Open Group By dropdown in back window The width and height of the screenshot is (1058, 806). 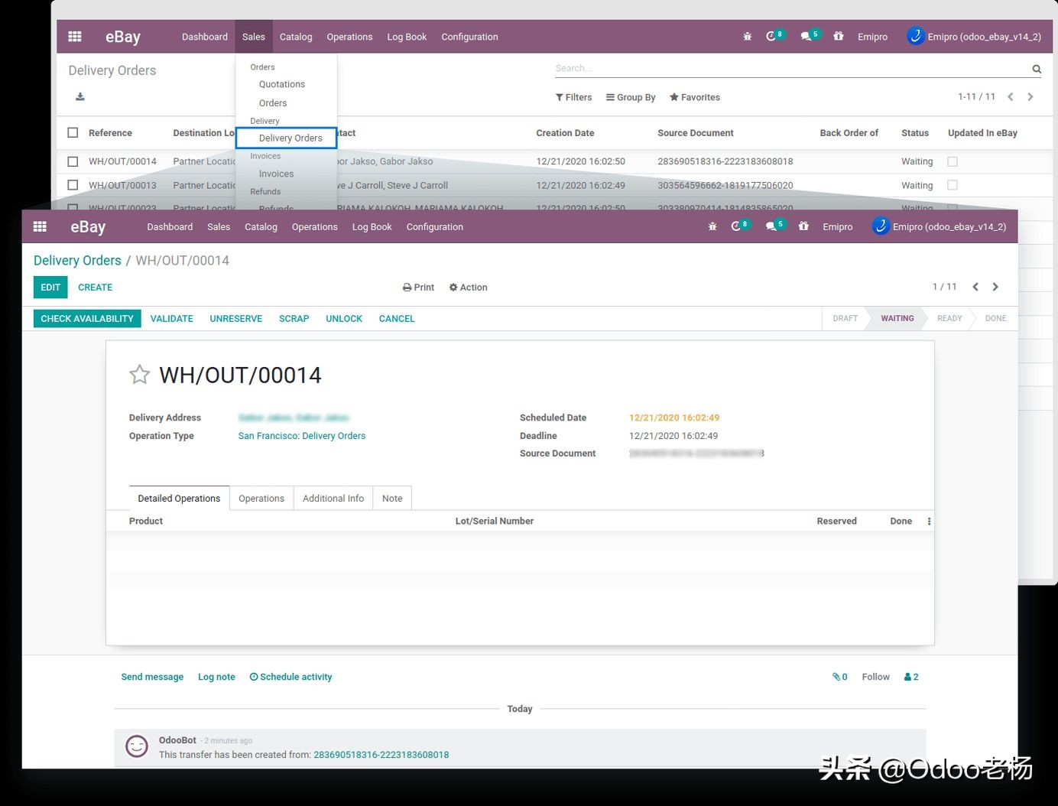(x=631, y=97)
